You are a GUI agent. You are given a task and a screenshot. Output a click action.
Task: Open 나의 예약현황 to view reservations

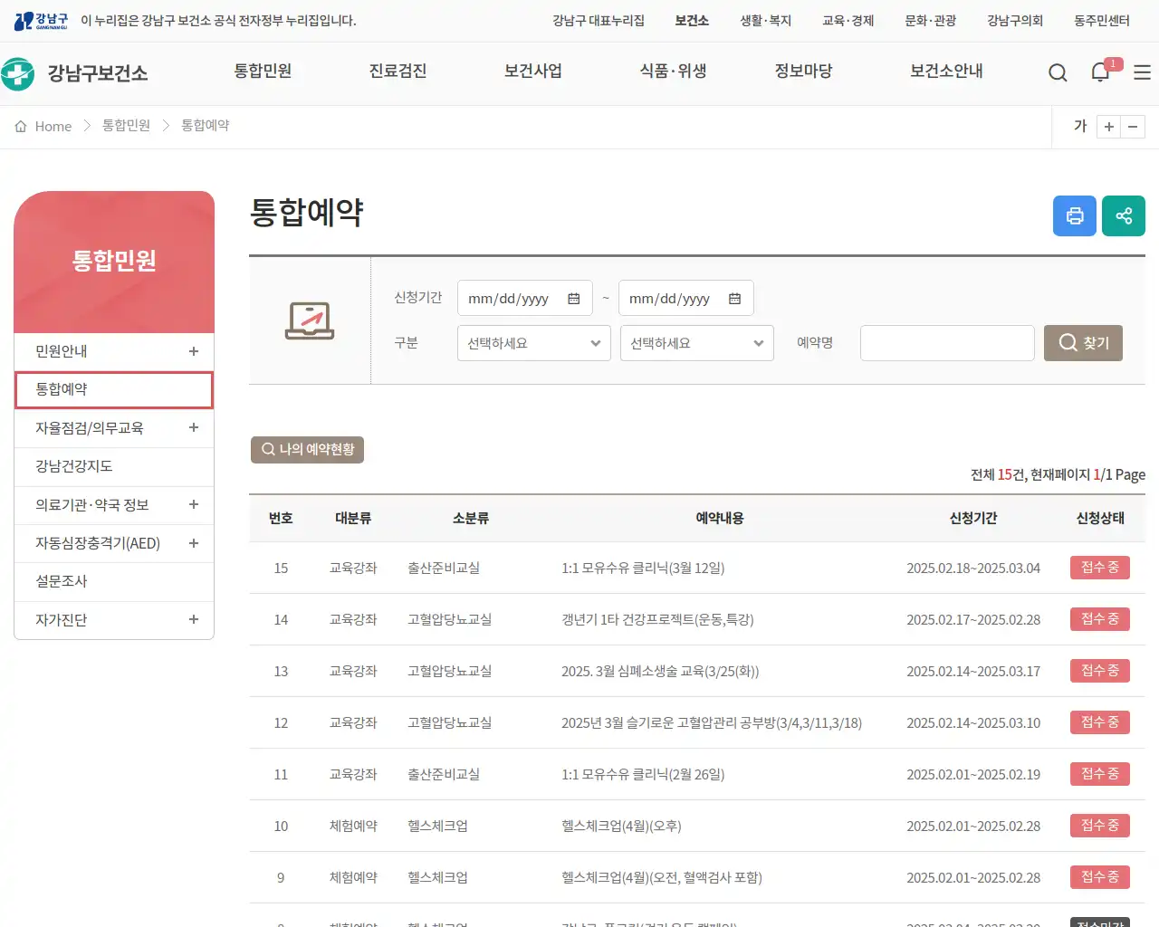pyautogui.click(x=307, y=448)
